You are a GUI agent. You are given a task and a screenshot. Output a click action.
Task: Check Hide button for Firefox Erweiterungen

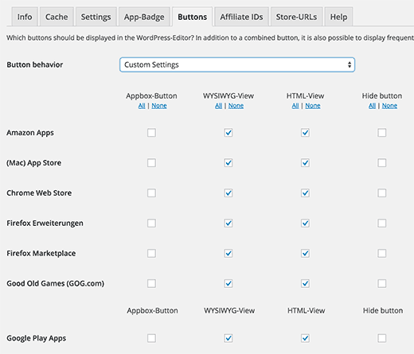click(x=382, y=224)
